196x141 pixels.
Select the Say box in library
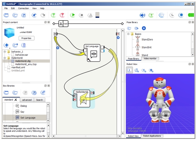(22, 112)
